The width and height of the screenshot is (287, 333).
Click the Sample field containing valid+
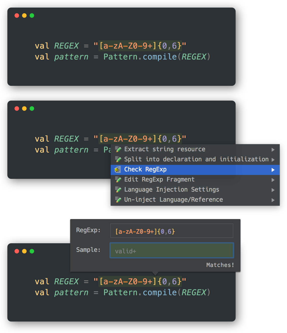(172, 250)
